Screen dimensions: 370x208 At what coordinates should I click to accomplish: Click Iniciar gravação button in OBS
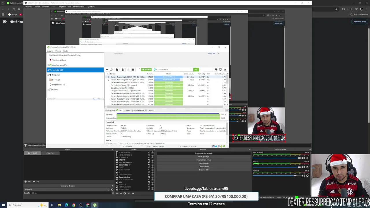(204, 157)
